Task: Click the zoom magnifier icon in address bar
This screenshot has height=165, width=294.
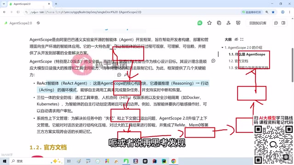Action: pyautogui.click(x=267, y=12)
